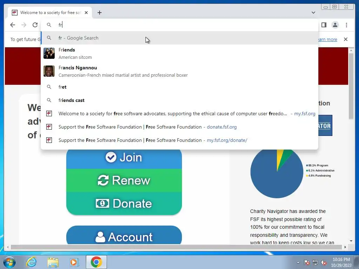Screen dimensions: 359x269
Task: Launch Internet Explorer from the taskbar
Action: tap(31, 262)
